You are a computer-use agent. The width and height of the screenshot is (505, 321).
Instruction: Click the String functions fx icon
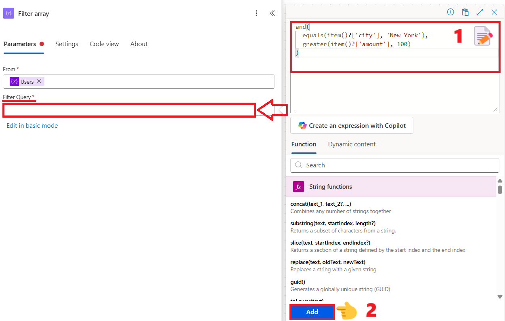pos(298,187)
